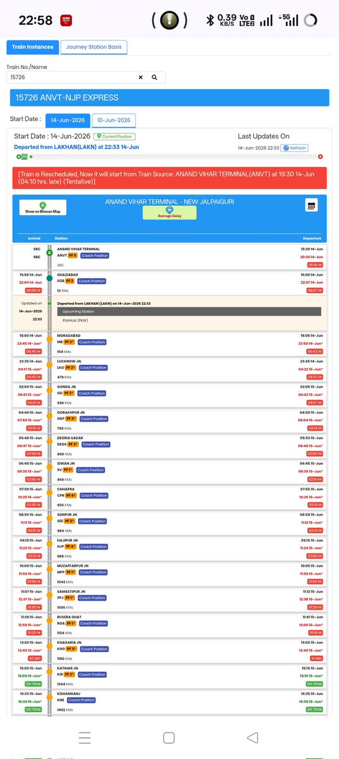Click the MUZAFFARPUR JN station name

73,566
